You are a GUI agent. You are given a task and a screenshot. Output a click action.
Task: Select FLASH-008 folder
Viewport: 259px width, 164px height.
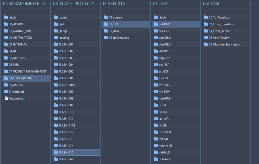coord(76,98)
